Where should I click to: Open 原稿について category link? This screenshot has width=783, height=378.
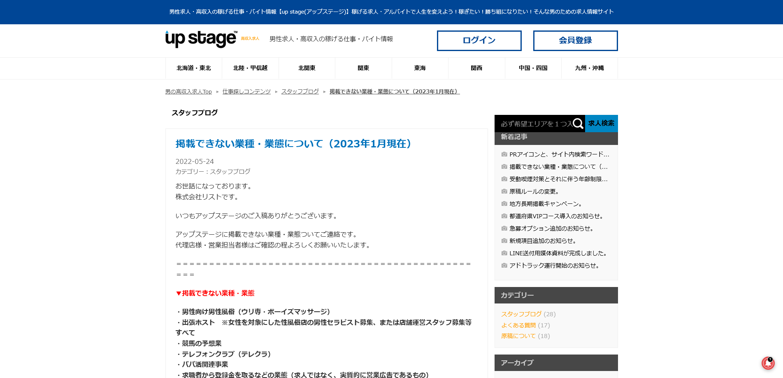(x=518, y=336)
